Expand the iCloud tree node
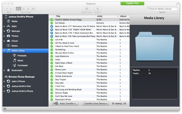 click(4, 41)
